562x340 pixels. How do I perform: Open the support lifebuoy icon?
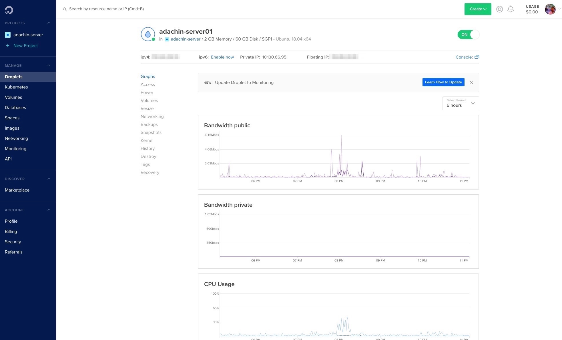[499, 9]
